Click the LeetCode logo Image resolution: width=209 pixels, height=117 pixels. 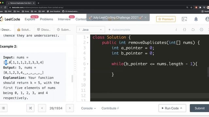tap(10, 19)
